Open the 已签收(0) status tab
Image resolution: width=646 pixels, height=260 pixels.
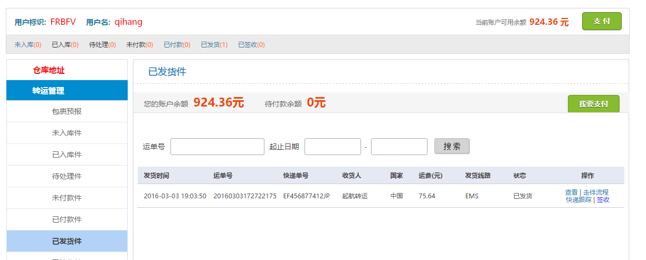click(x=251, y=45)
